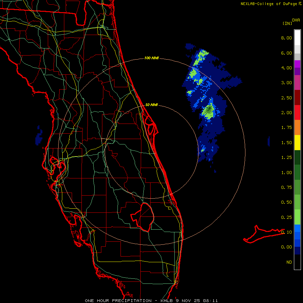Click the red Lake Okeechobee outline
Image resolution: width=303 pixels, height=303 pixels.
pos(142,217)
